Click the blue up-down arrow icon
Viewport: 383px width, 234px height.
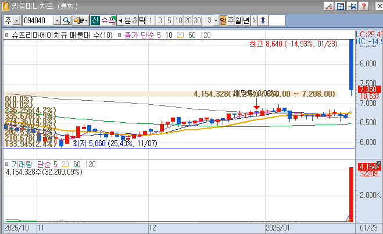263,20
